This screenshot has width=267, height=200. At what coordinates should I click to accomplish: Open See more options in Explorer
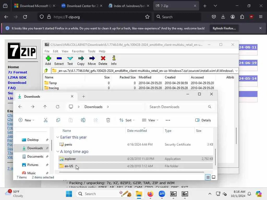click(x=168, y=120)
